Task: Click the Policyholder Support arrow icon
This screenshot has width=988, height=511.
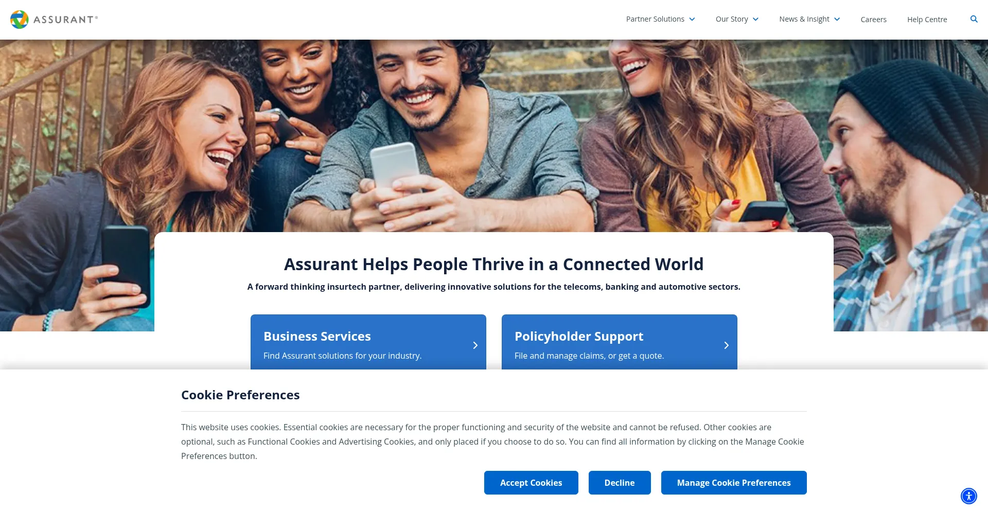Action: pos(726,345)
